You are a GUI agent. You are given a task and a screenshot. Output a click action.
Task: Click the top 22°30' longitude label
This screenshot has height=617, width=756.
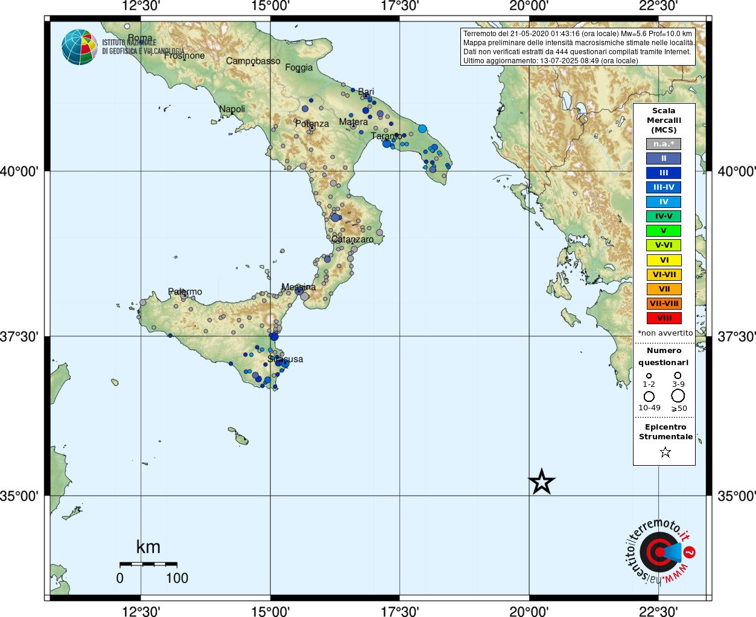coord(658,7)
